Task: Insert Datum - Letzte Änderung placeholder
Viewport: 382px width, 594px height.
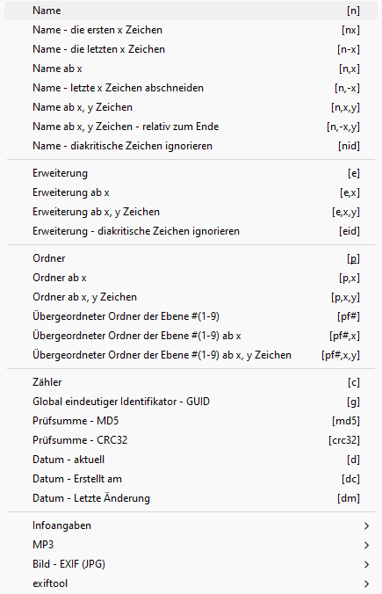Action: tap(191, 498)
